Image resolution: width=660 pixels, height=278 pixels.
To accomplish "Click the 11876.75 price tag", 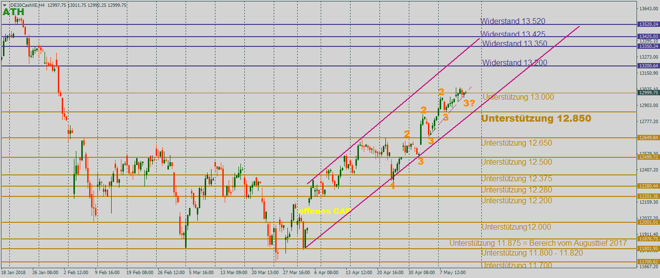I will point(648,239).
